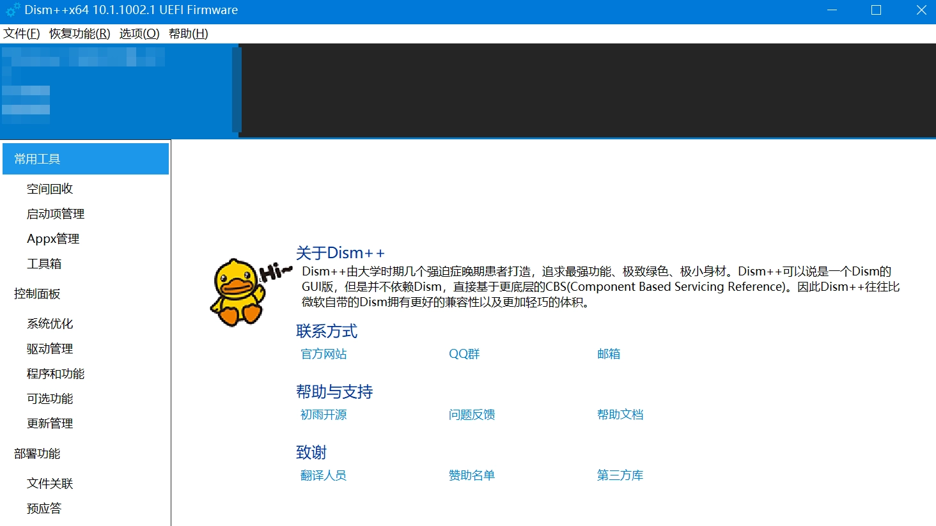Image resolution: width=936 pixels, height=526 pixels.
Task: Click the 关于Dism++ heading
Action: click(341, 253)
